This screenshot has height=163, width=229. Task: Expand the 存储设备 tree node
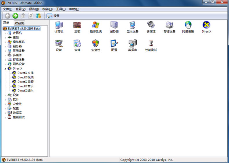point(5,60)
